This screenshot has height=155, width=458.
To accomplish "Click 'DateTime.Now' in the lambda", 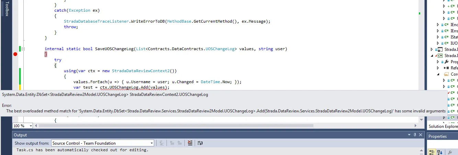I will 215,82.
